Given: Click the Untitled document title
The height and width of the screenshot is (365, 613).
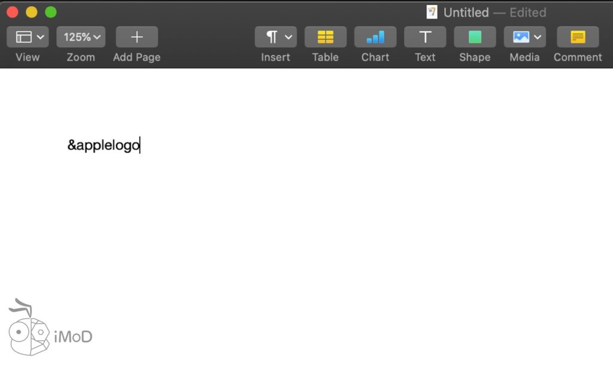Looking at the screenshot, I should (466, 12).
